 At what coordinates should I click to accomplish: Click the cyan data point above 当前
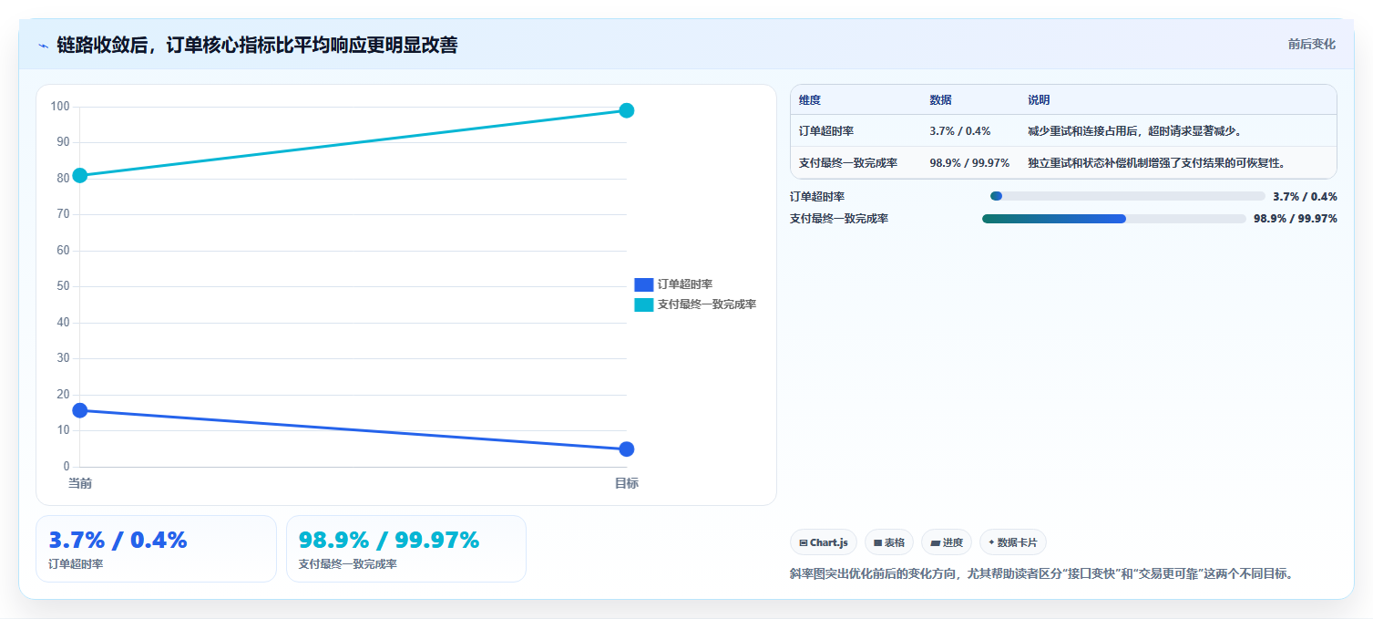(80, 175)
